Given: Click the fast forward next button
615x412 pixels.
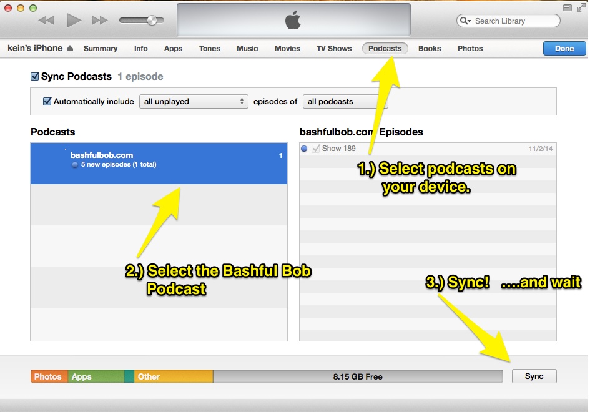Looking at the screenshot, I should 100,21.
